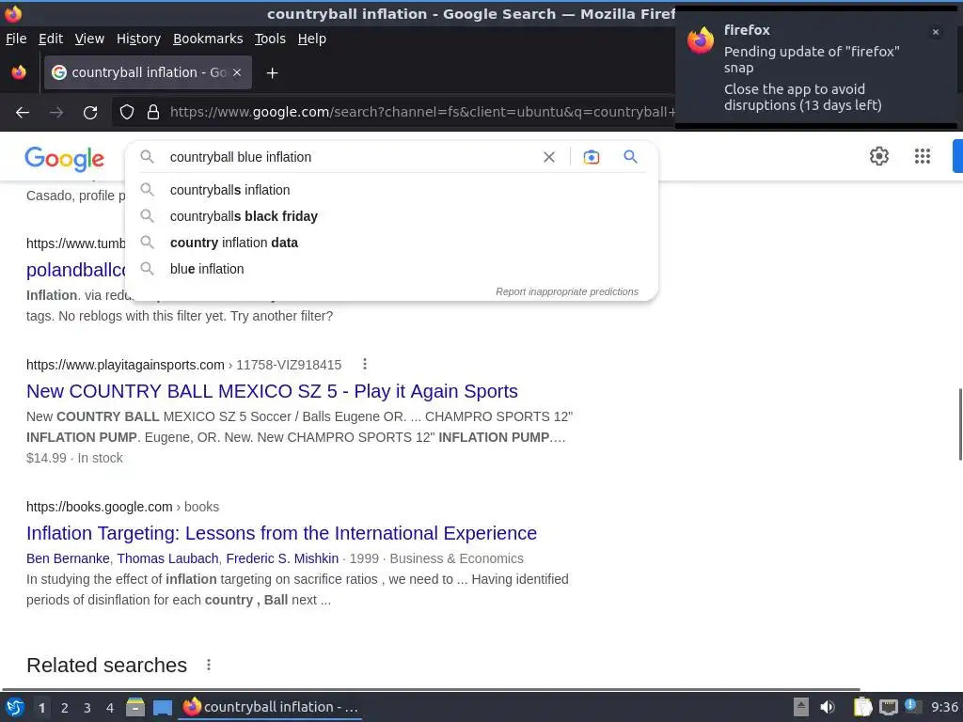Image resolution: width=963 pixels, height=722 pixels.
Task: Open Frederic S. Mishkin author link
Action: click(x=282, y=558)
